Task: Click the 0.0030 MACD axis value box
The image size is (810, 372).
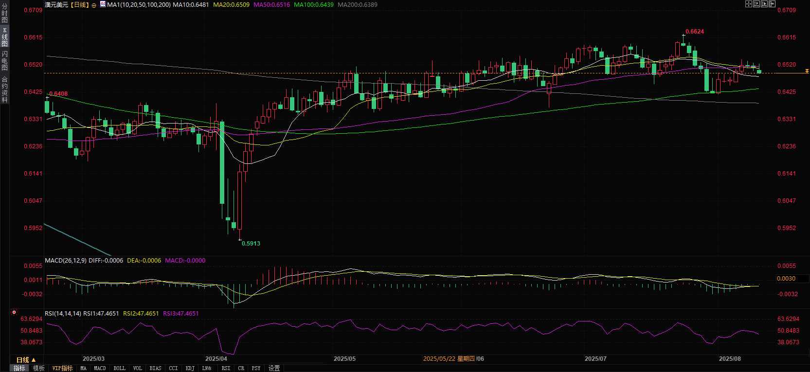Action: tap(792, 278)
